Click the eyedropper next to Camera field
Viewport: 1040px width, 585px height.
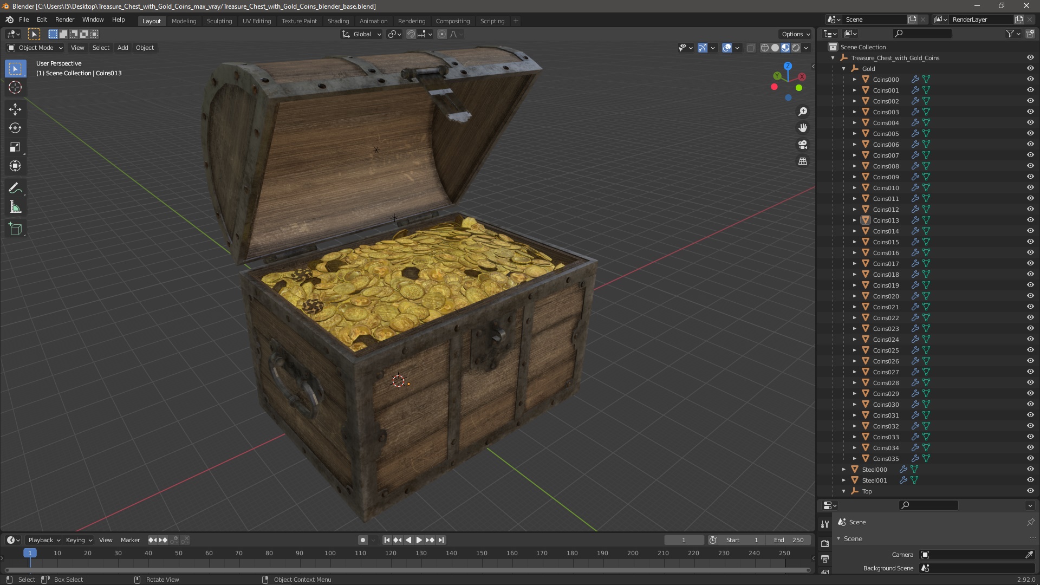click(x=1029, y=554)
